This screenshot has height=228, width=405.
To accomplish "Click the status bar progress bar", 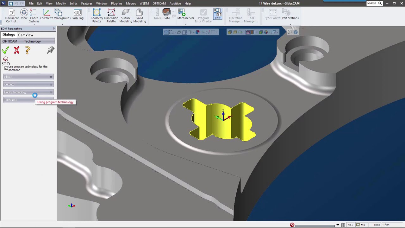I will coord(315,225).
